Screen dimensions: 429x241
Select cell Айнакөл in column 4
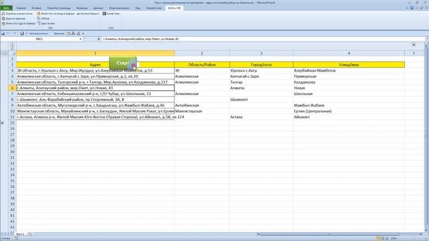coord(349,117)
